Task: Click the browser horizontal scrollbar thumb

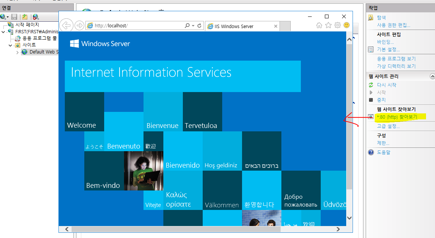Action: coord(176,229)
